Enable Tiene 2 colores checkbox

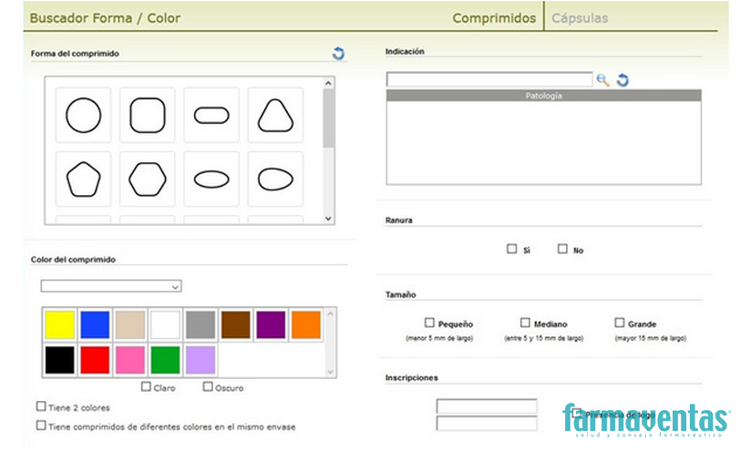pyautogui.click(x=41, y=406)
